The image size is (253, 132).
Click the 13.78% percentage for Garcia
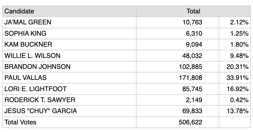click(x=237, y=111)
